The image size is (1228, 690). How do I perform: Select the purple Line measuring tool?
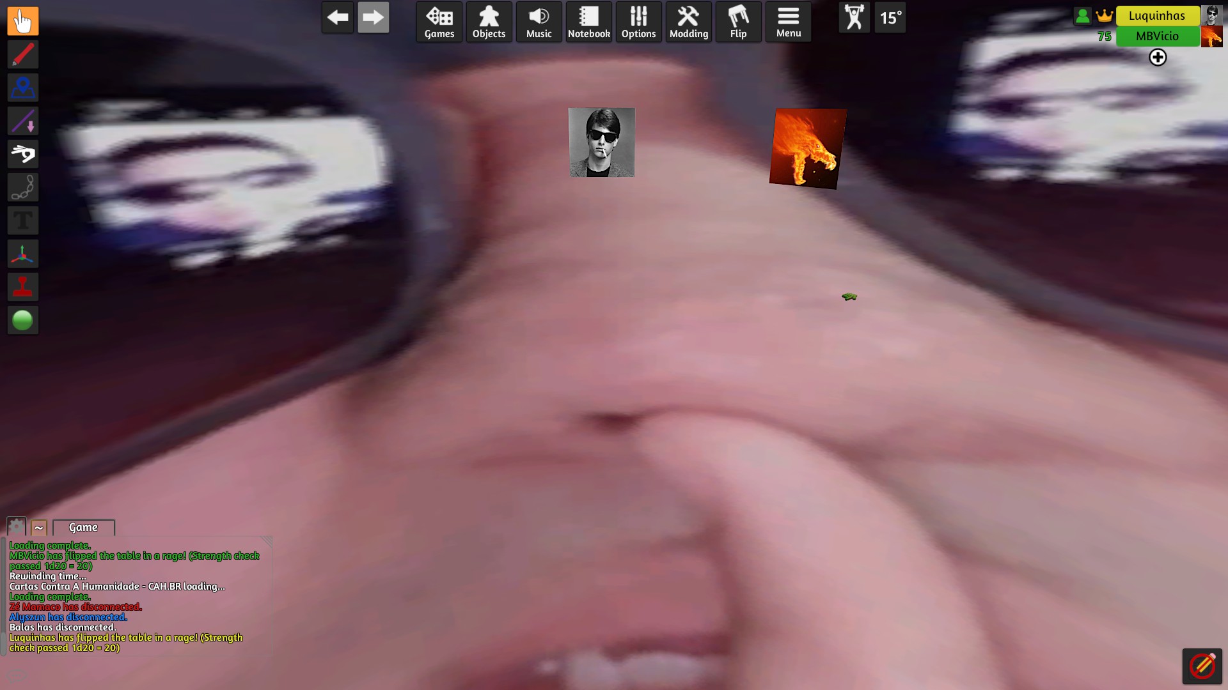[22, 121]
